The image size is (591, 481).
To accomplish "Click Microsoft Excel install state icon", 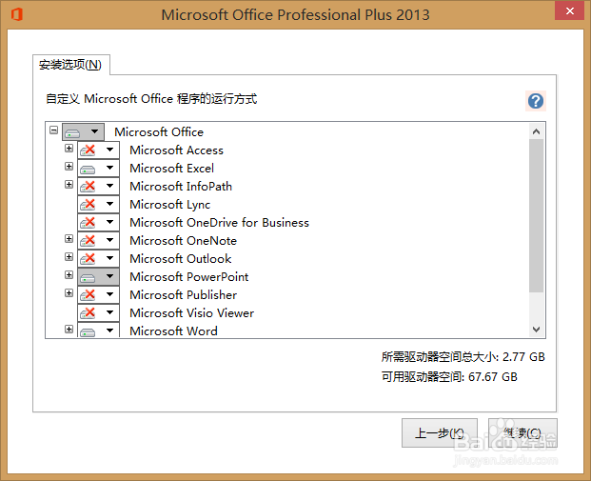I will [x=88, y=169].
